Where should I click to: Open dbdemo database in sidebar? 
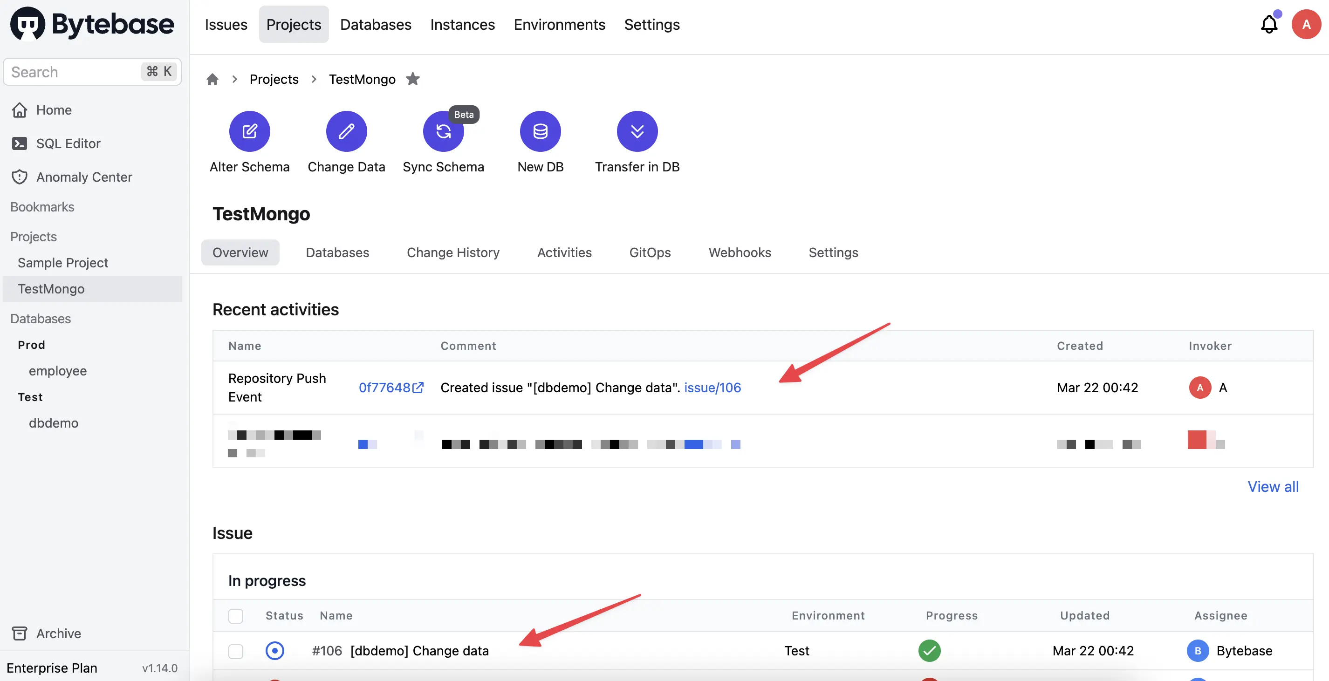(x=54, y=423)
